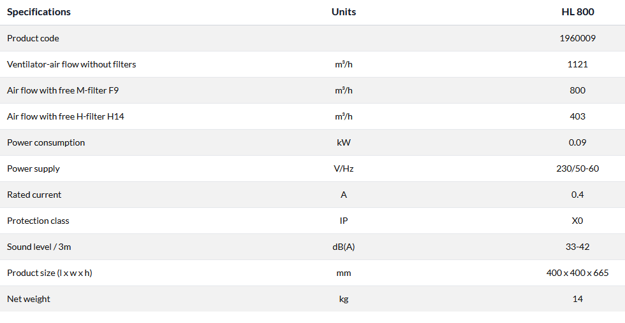Viewport: 625px width, 323px height.
Task: Click the 230/50-60 power supply value
Action: [577, 168]
